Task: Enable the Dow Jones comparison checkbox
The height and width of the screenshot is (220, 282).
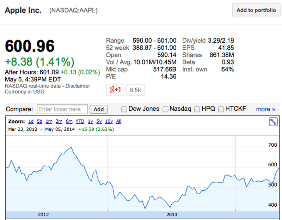Action: pyautogui.click(x=124, y=109)
